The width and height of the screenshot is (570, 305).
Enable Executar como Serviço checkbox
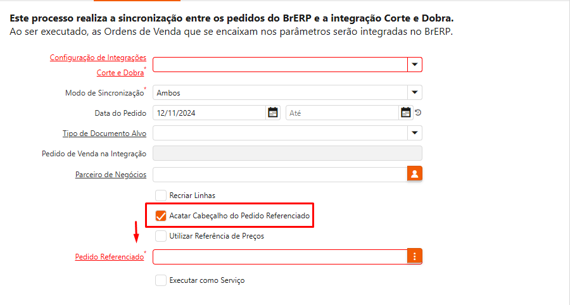pyautogui.click(x=161, y=280)
